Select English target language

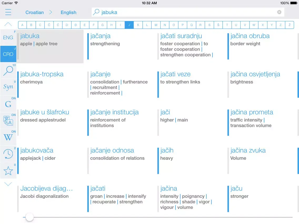click(x=68, y=12)
